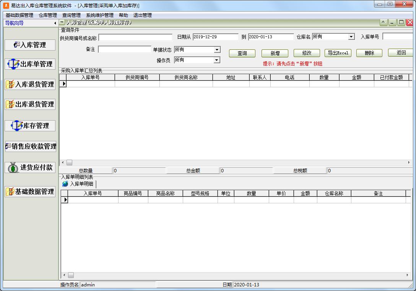Click the 仓库名称 column header

pos(334,193)
